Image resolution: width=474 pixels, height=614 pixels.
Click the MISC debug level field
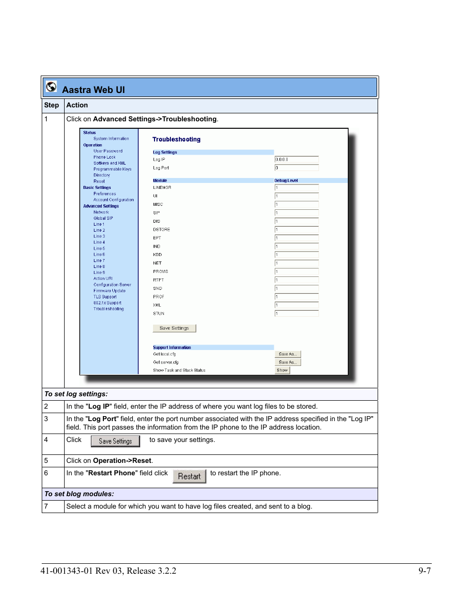click(x=297, y=204)
